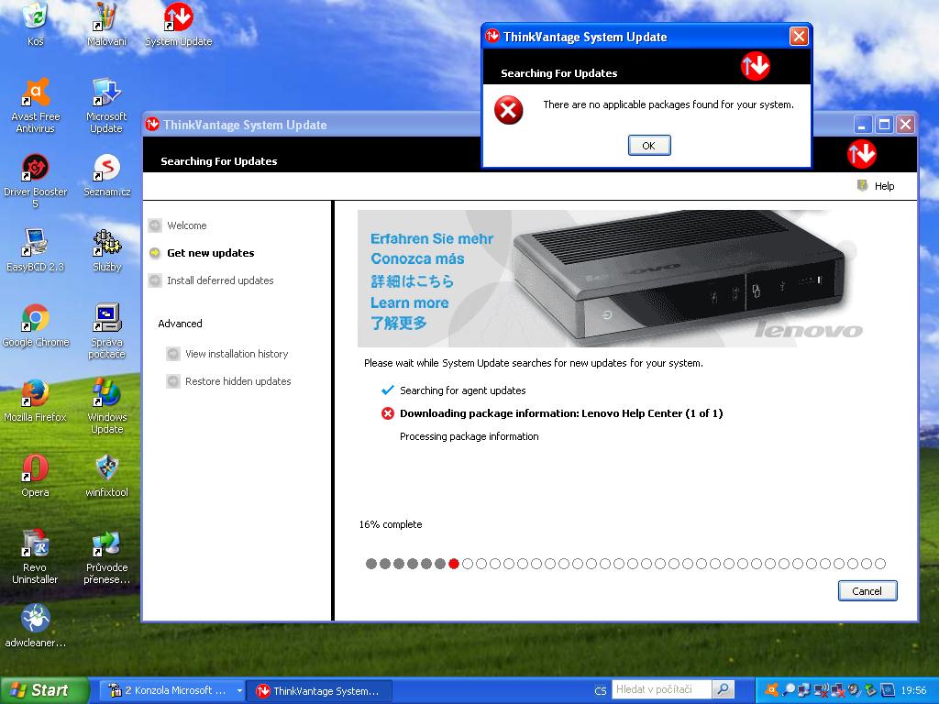Click the Help icon in System Update window

pos(862,185)
